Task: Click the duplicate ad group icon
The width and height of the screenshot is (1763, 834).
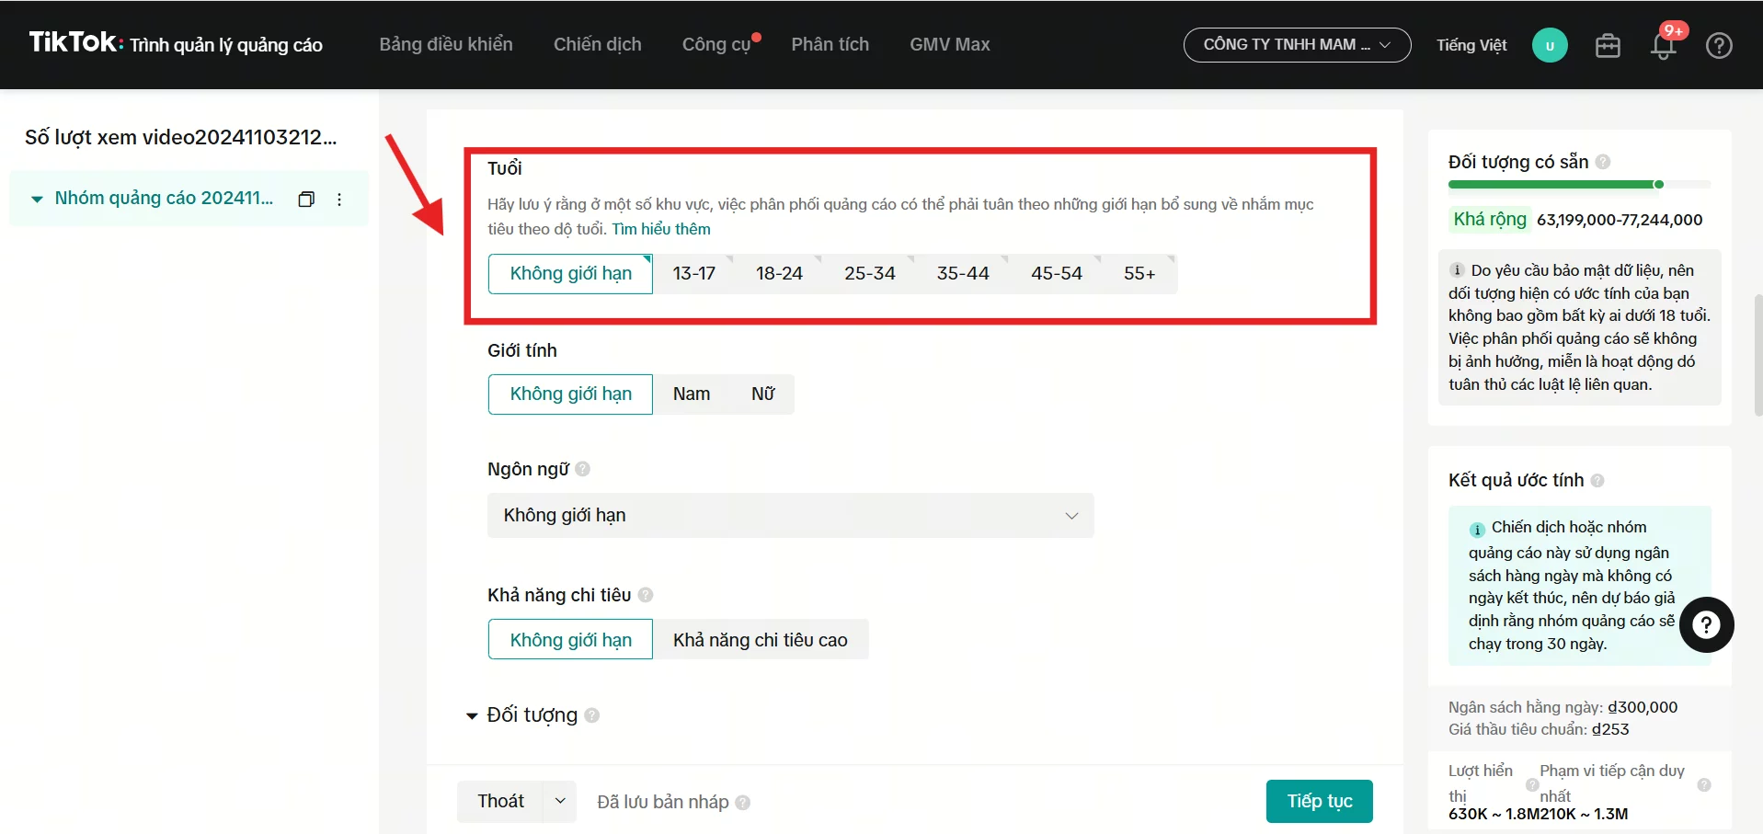Action: coord(306,199)
